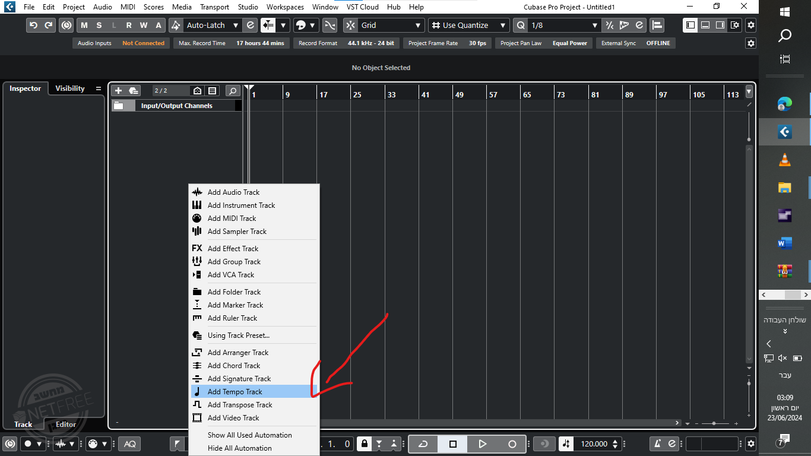The width and height of the screenshot is (811, 456).
Task: Choose Add Audio Track from the menu
Action: (254, 192)
